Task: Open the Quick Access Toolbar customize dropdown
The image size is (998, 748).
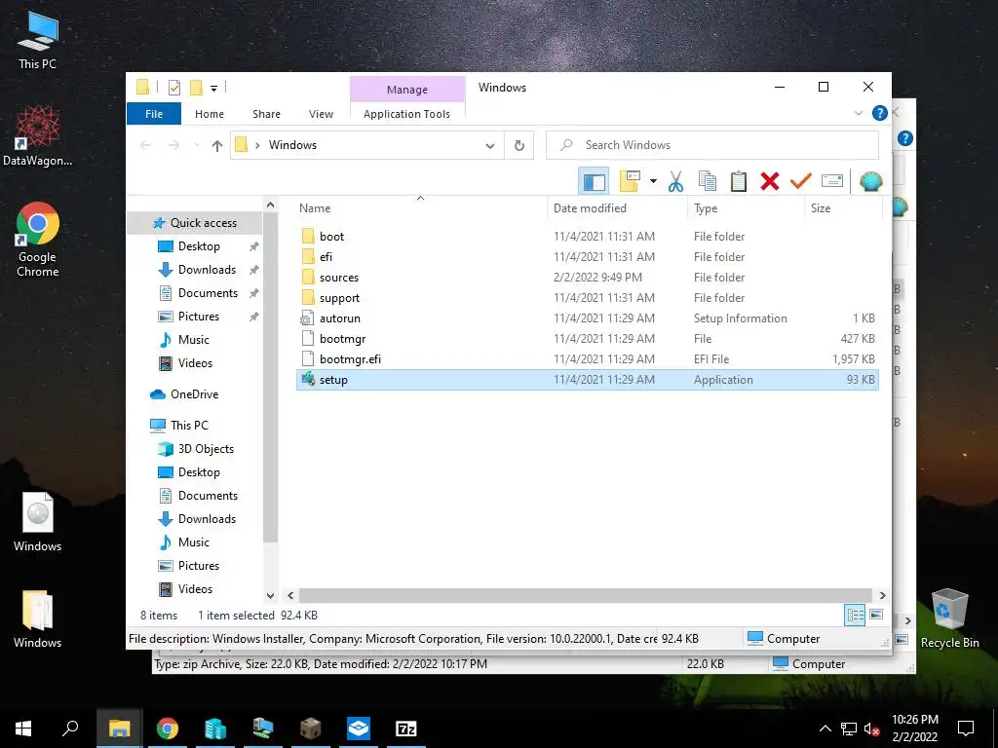Action: click(213, 88)
